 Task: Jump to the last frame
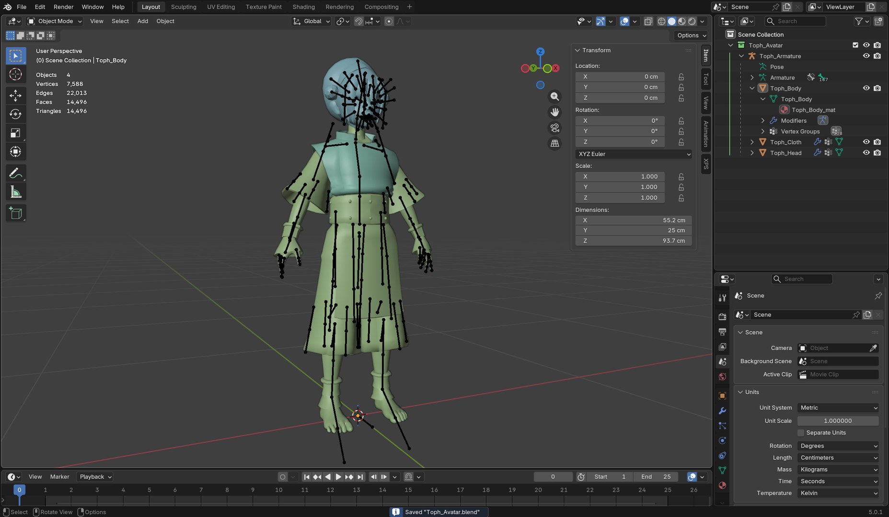point(360,477)
